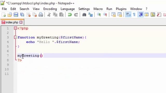
Task: Click the Zoom Out icon
Action: point(105,15)
